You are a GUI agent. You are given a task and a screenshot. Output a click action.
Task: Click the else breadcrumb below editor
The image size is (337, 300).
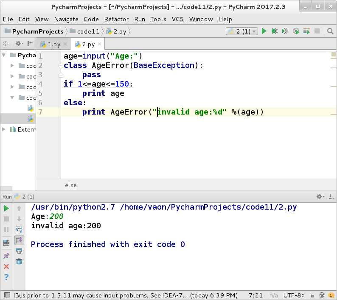click(x=71, y=185)
